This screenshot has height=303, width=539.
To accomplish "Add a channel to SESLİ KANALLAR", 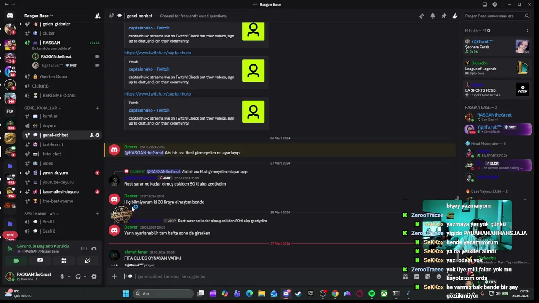I will (97, 214).
